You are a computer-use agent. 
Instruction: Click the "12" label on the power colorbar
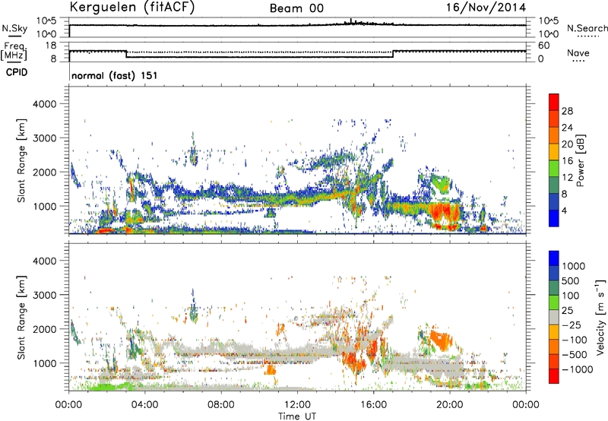[x=567, y=178]
